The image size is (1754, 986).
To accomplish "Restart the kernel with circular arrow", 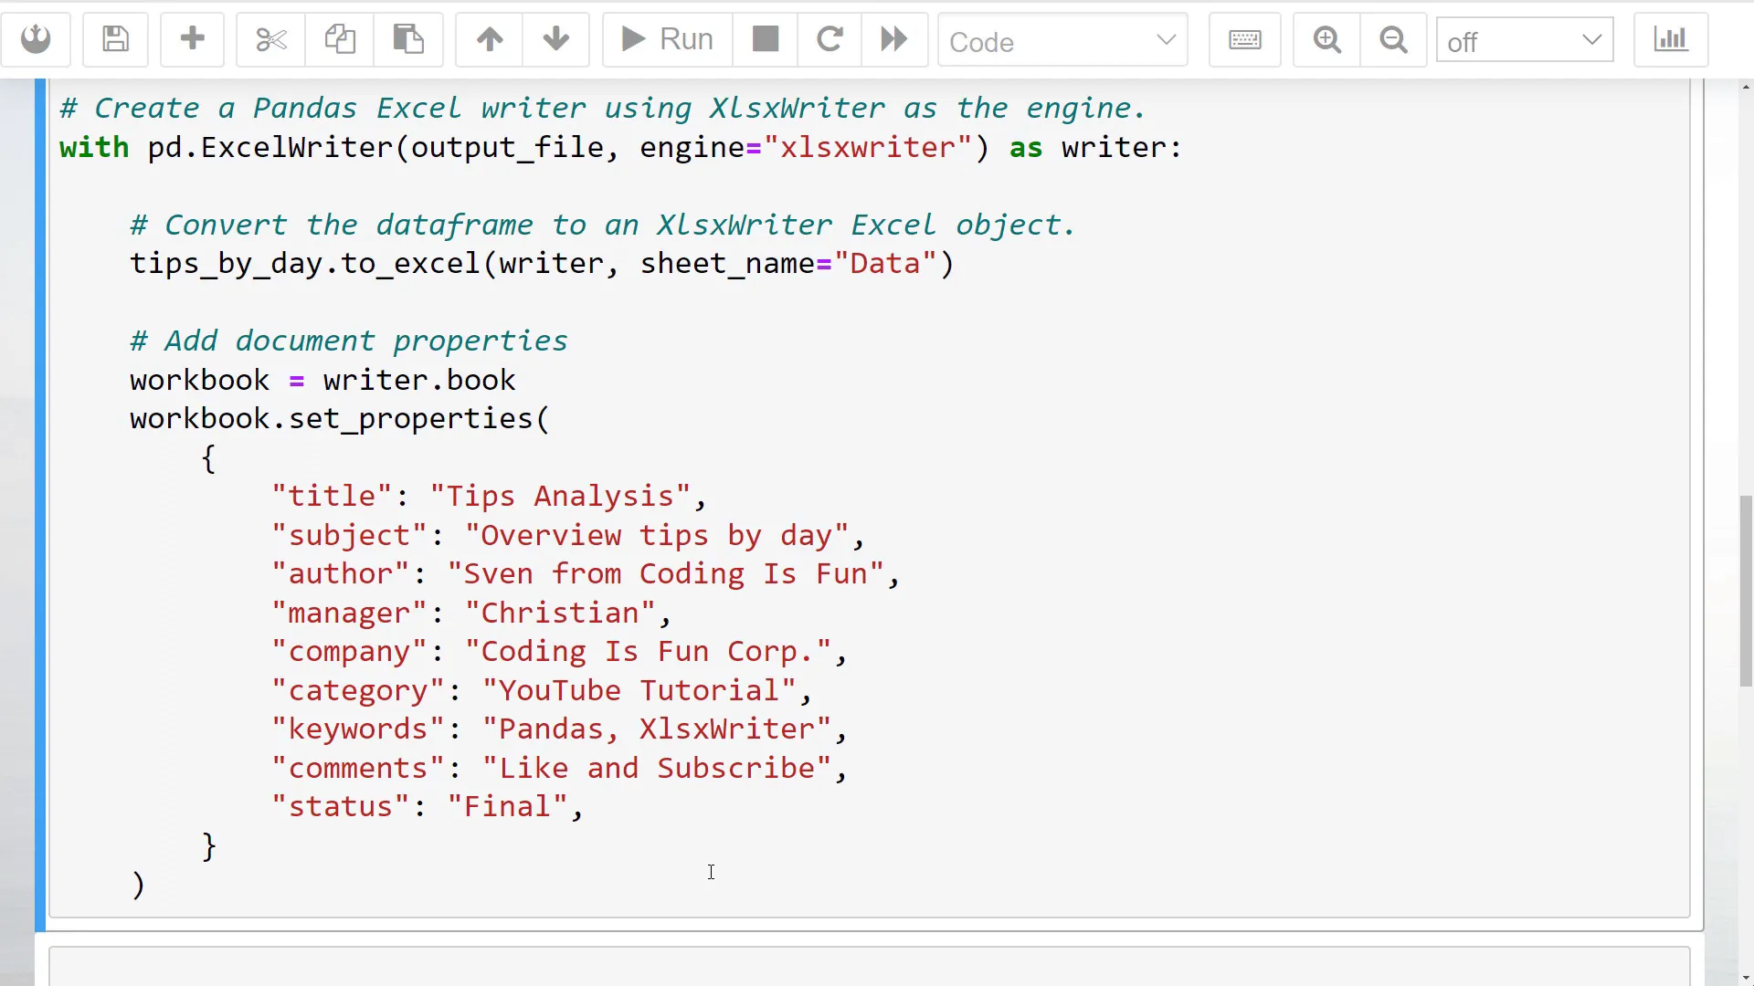I will [829, 39].
